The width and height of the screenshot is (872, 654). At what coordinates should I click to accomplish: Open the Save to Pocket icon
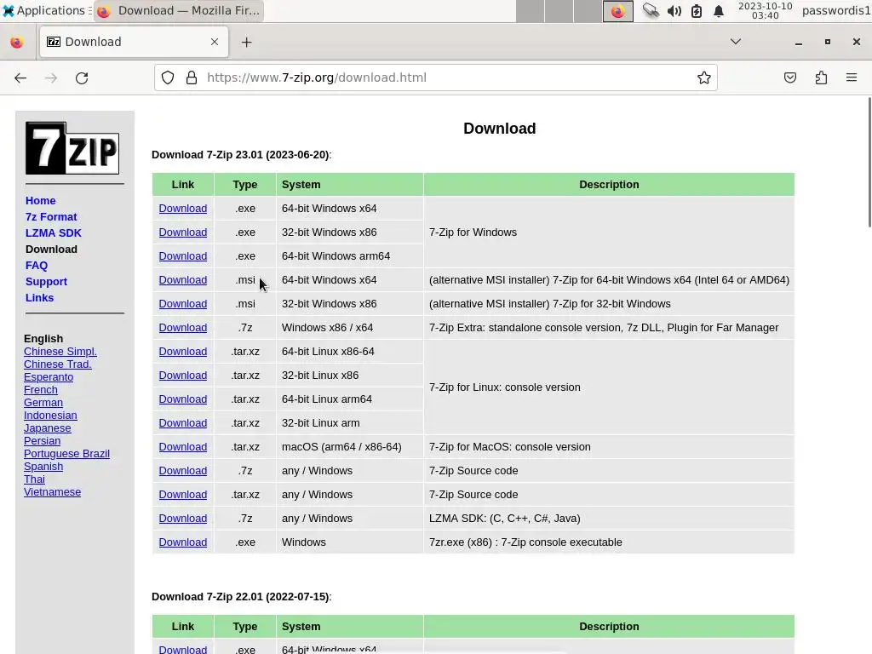coord(790,77)
